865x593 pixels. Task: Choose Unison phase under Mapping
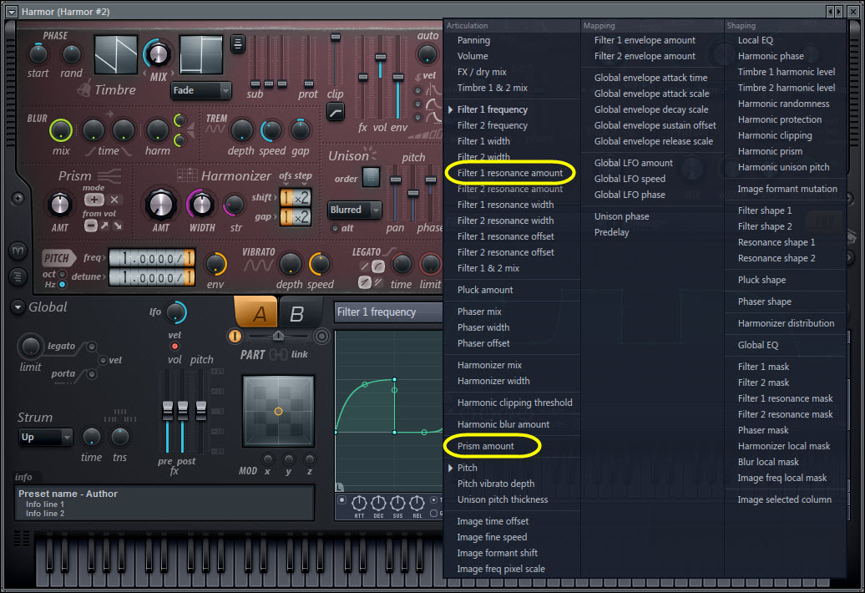point(622,217)
